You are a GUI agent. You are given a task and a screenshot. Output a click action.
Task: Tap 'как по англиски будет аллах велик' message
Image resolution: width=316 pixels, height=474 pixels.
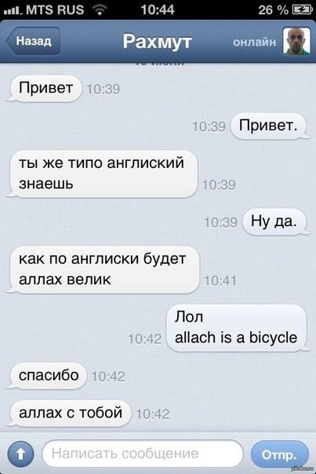point(104,269)
